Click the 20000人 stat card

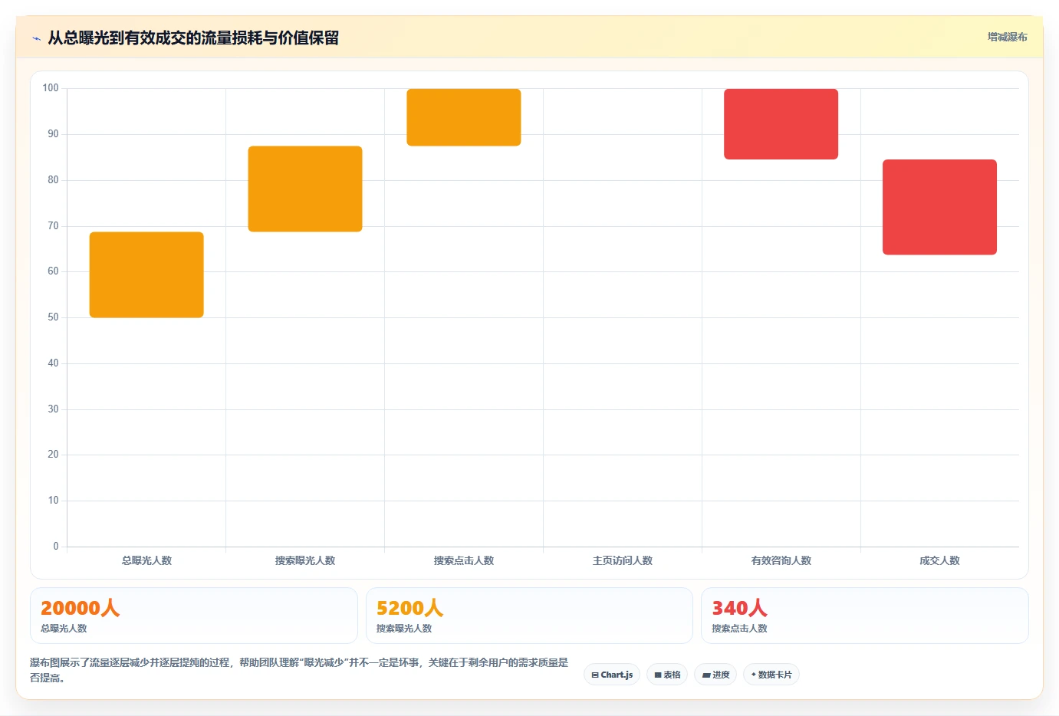194,616
